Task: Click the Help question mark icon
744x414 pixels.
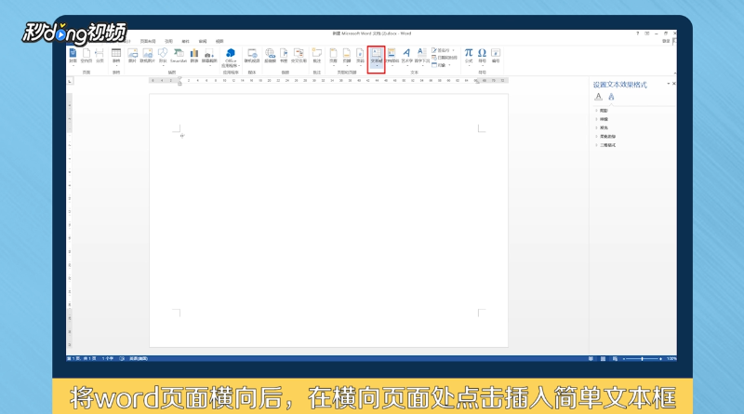Action: click(x=638, y=33)
